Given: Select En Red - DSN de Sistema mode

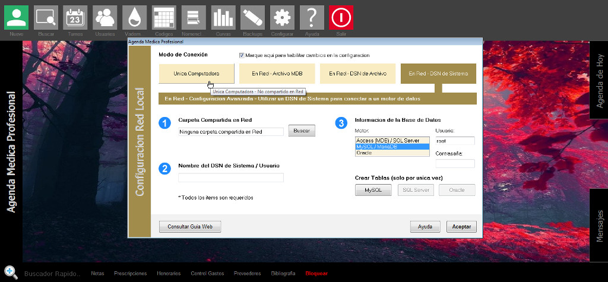Looking at the screenshot, I should click(438, 73).
